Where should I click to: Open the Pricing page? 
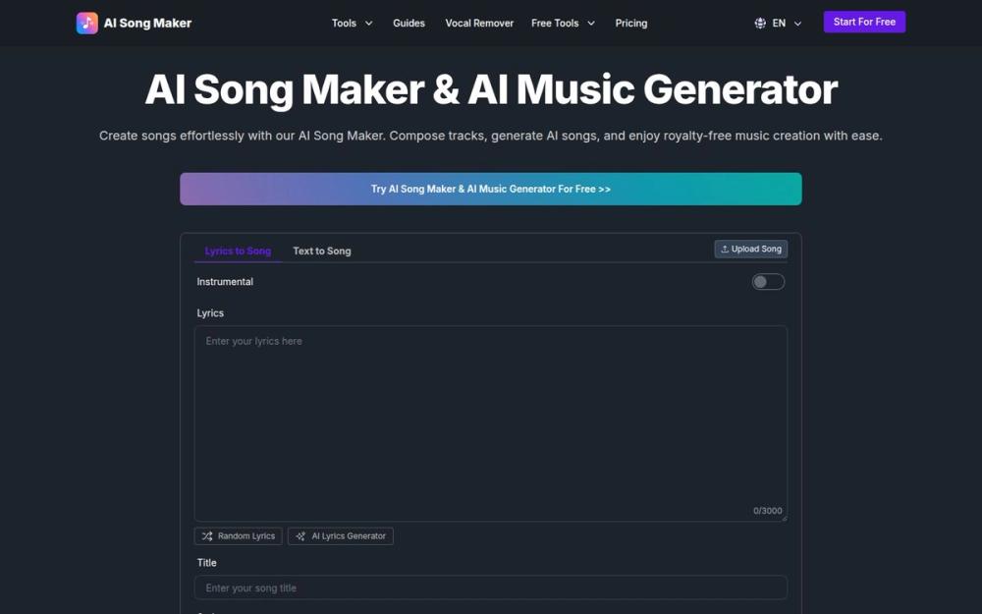click(630, 23)
